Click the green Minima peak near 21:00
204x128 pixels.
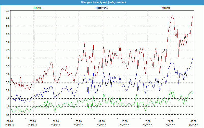(x=171, y=90)
